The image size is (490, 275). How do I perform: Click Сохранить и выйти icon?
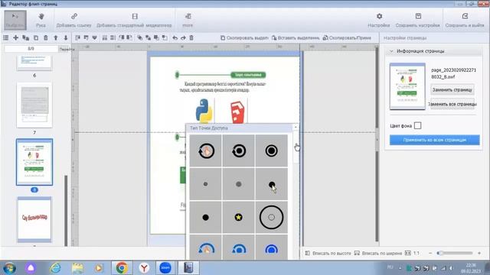[x=465, y=20]
